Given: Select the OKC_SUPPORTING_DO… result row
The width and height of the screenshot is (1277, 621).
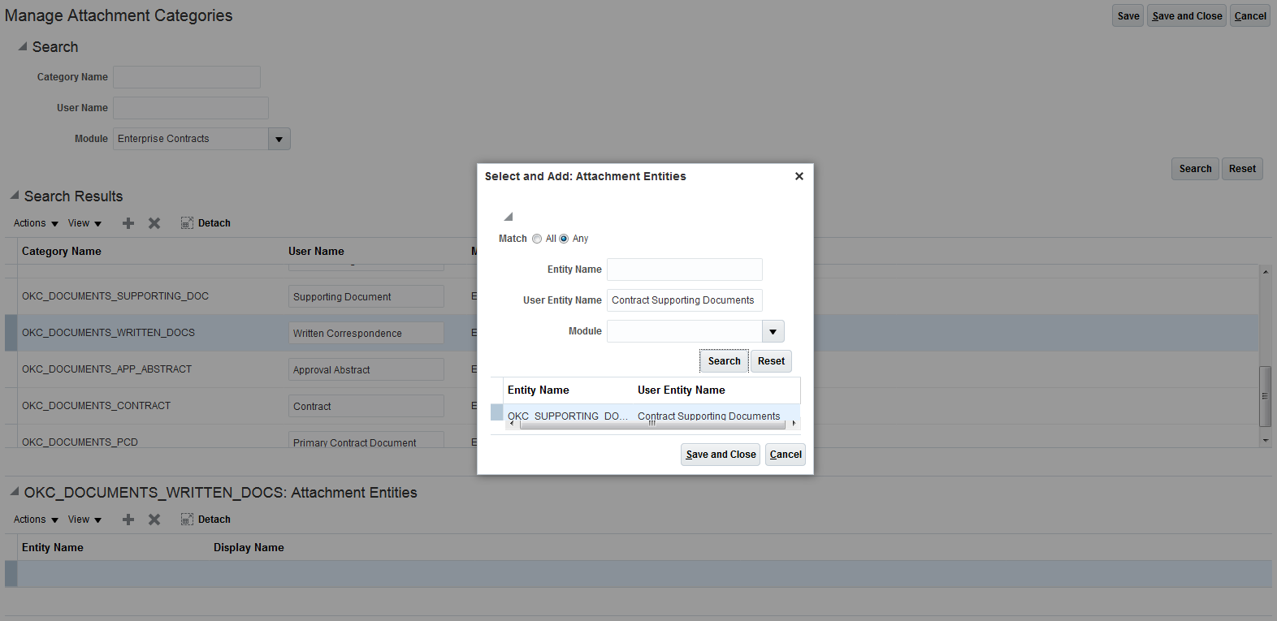Looking at the screenshot, I should (569, 414).
